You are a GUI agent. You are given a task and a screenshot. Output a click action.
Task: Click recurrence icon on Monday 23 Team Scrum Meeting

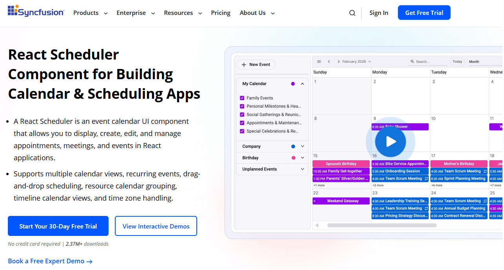click(426, 208)
